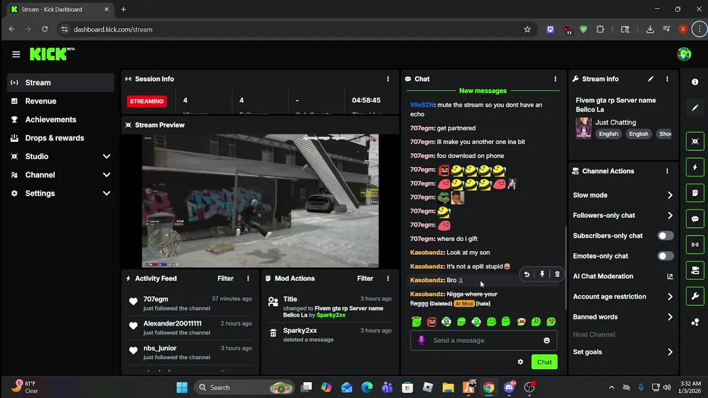708x398 pixels.
Task: Click the first English language tag
Action: [608, 134]
